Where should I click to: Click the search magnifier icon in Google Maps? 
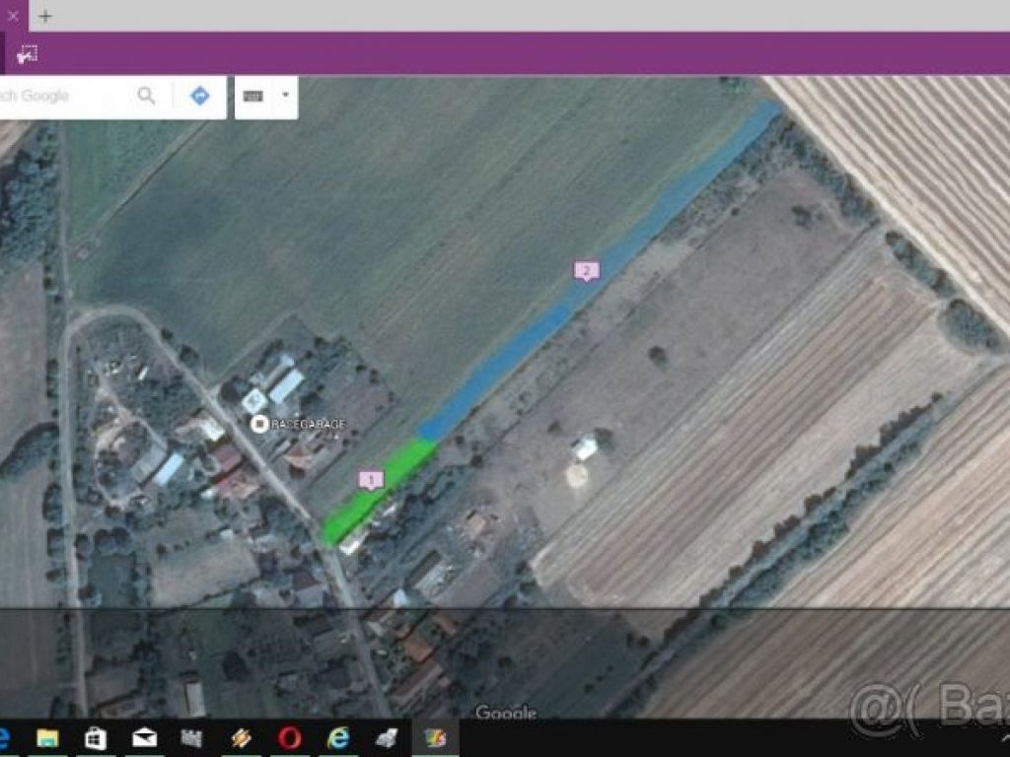(146, 96)
